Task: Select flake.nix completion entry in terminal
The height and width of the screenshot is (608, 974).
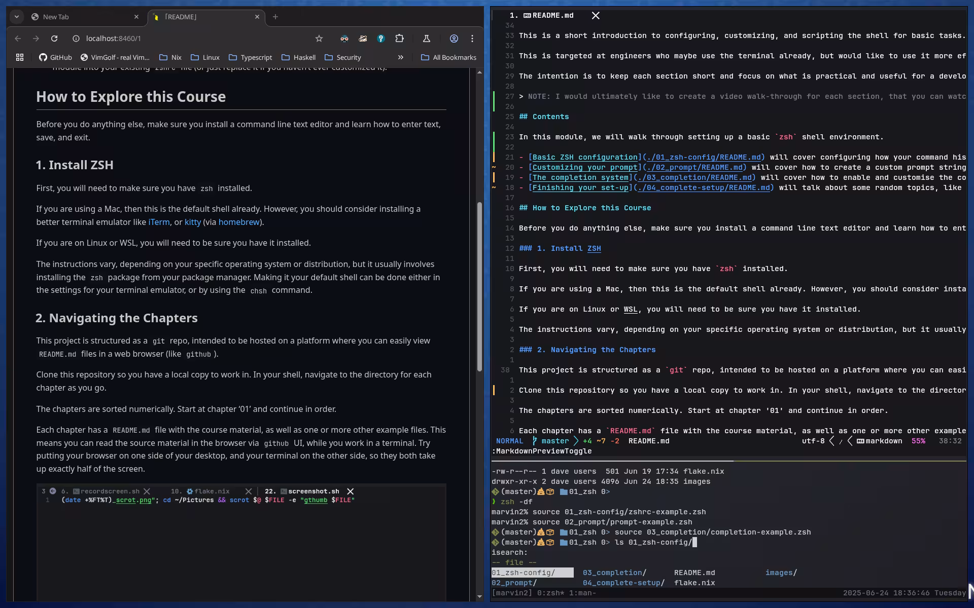Action: click(x=694, y=583)
